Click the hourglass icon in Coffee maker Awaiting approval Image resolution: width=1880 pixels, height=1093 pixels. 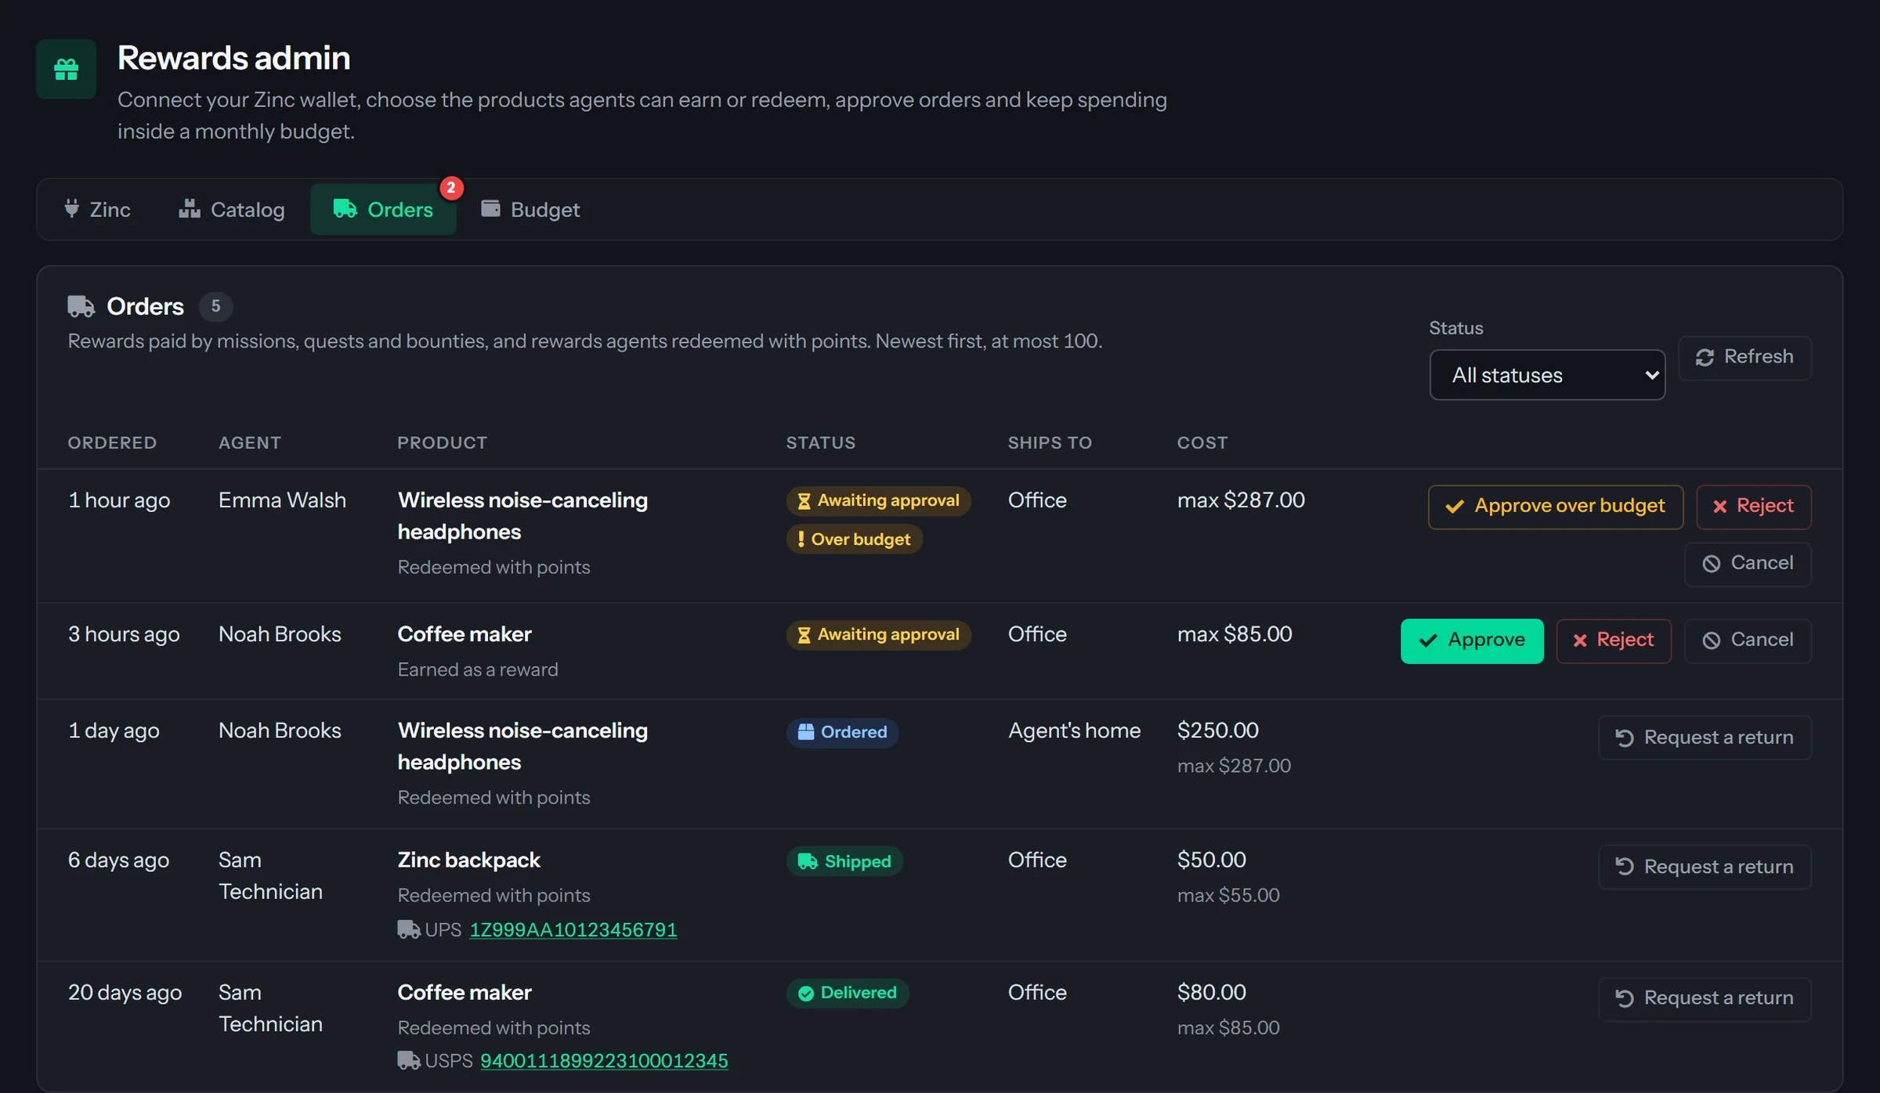pyautogui.click(x=804, y=634)
